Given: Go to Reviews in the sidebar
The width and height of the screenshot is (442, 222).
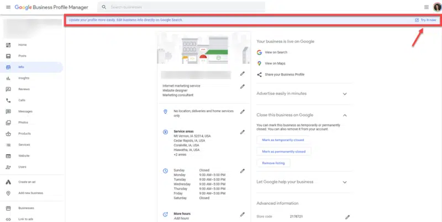Looking at the screenshot, I should coord(24,89).
